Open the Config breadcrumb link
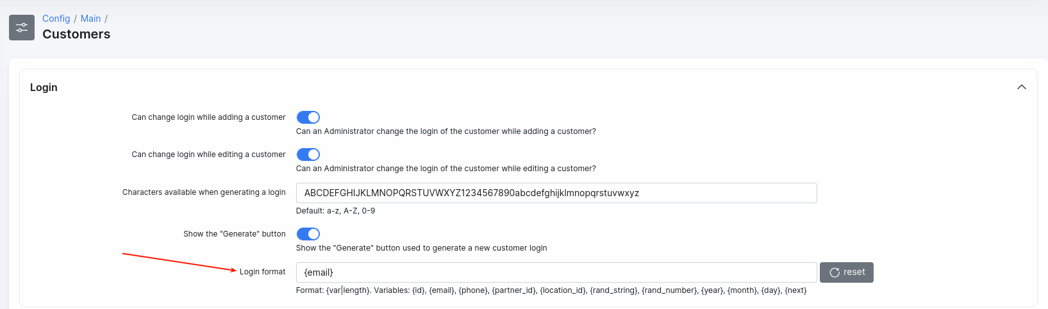This screenshot has height=309, width=1048. (x=56, y=19)
